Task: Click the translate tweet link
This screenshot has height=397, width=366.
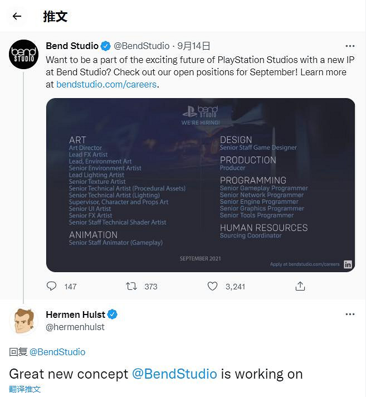Action: [x=25, y=389]
